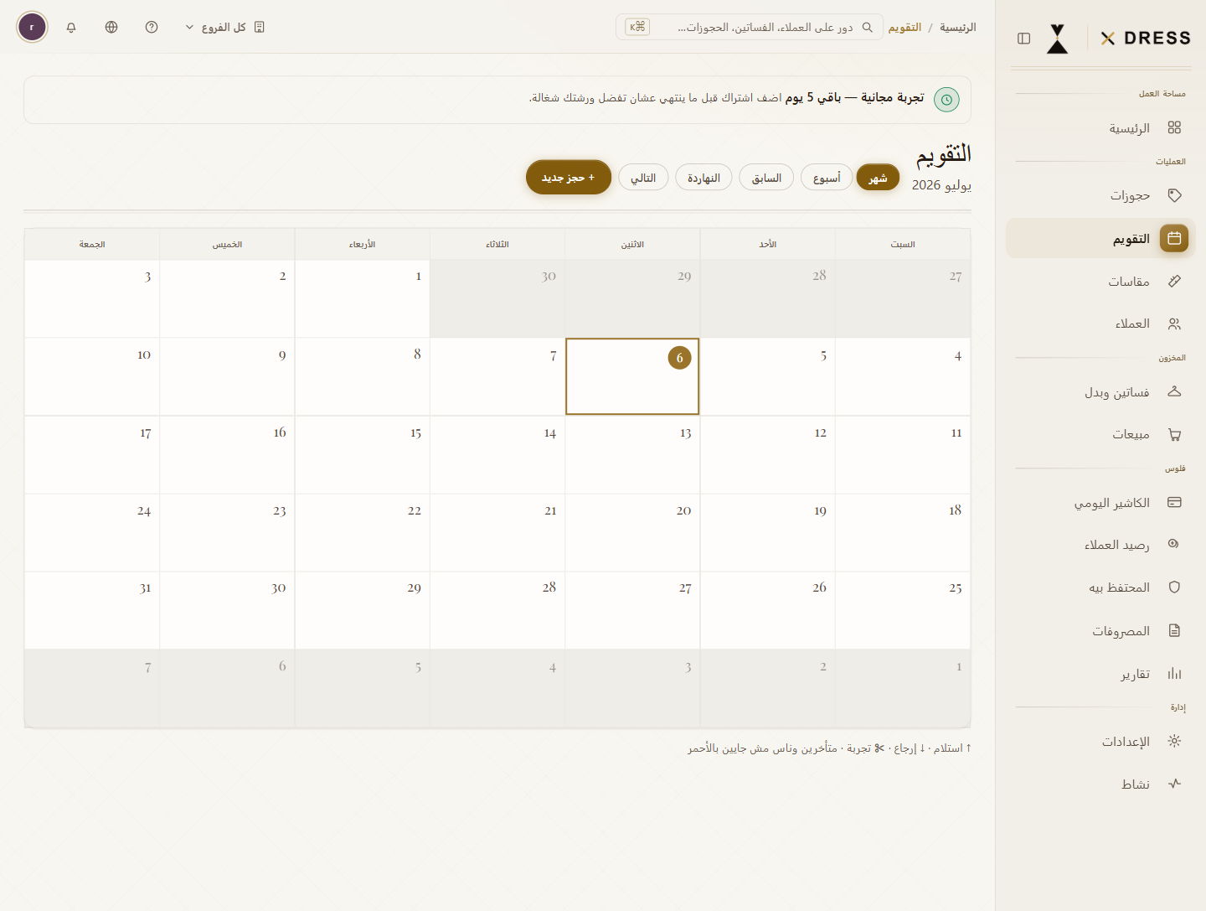Open نشاط activity pulse icon
Image resolution: width=1206 pixels, height=911 pixels.
pyautogui.click(x=1174, y=784)
